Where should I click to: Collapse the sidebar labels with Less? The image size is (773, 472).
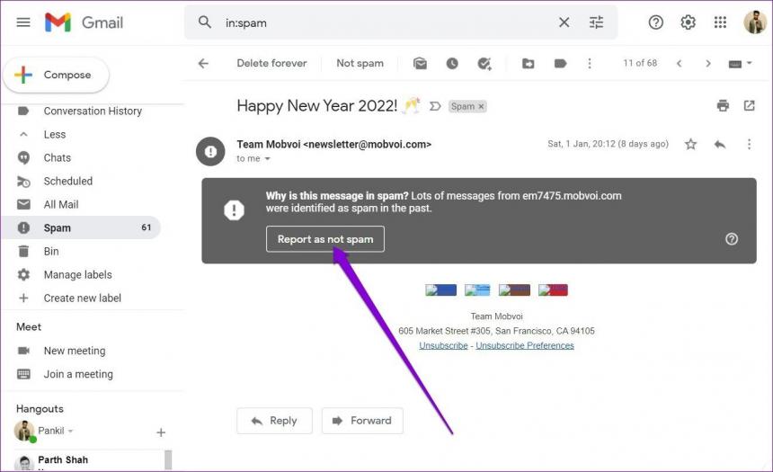[x=55, y=134]
